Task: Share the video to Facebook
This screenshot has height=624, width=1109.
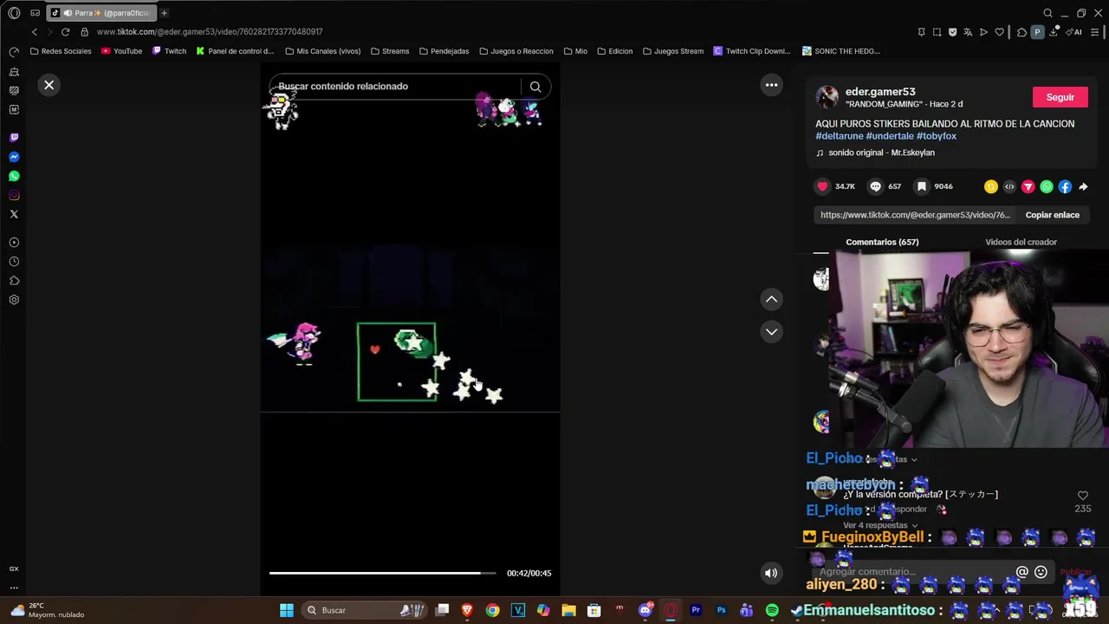Action: [x=1065, y=186]
